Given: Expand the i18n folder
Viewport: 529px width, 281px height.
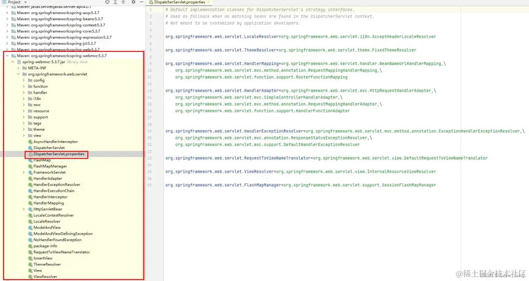Looking at the screenshot, I should [x=24, y=99].
